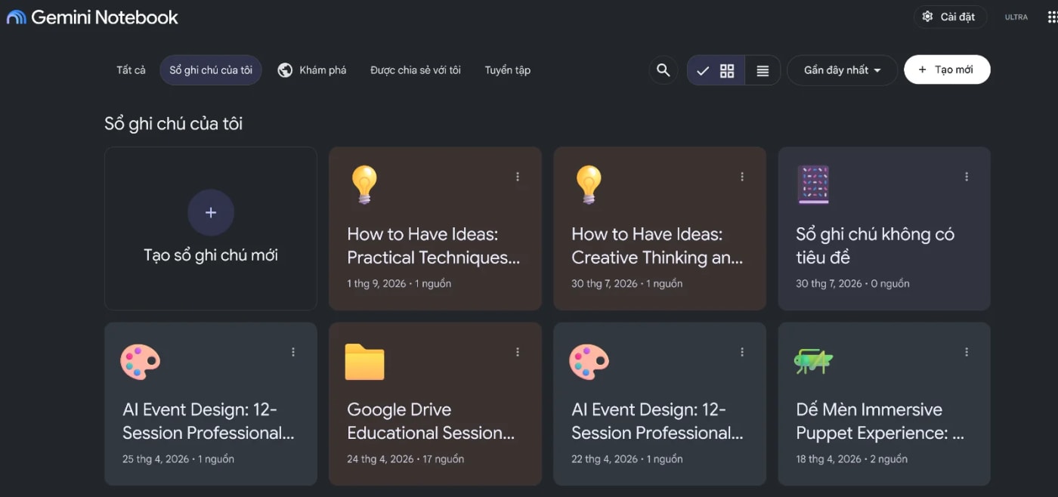Click the globe icon beside Khám phá
This screenshot has height=497, width=1058.
coord(285,70)
